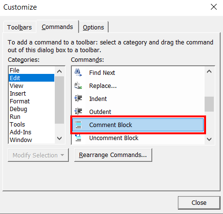Select the Comment Block command

point(138,125)
